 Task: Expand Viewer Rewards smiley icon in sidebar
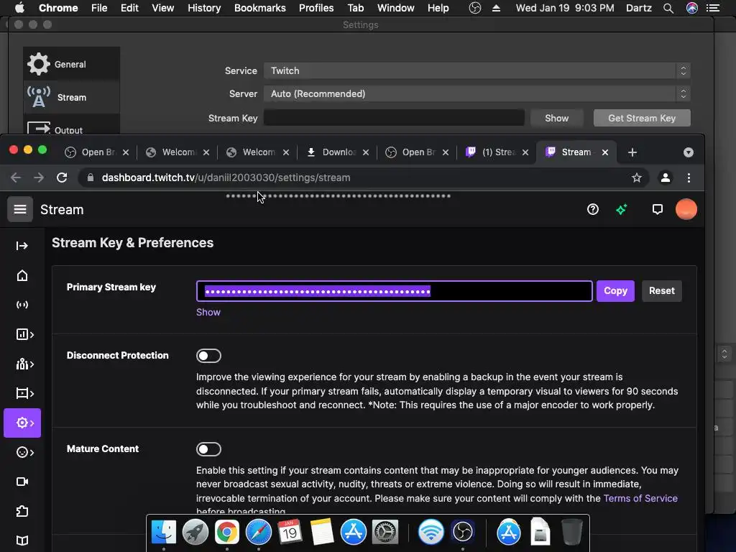click(24, 453)
